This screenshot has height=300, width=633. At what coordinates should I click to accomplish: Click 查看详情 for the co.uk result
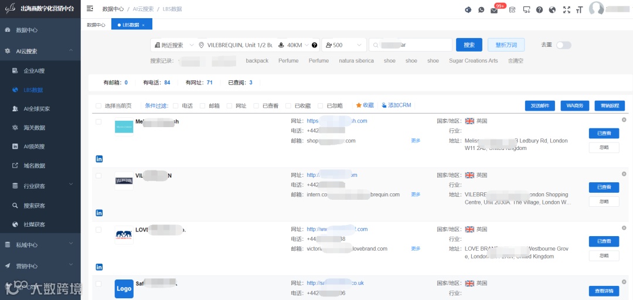(x=604, y=291)
